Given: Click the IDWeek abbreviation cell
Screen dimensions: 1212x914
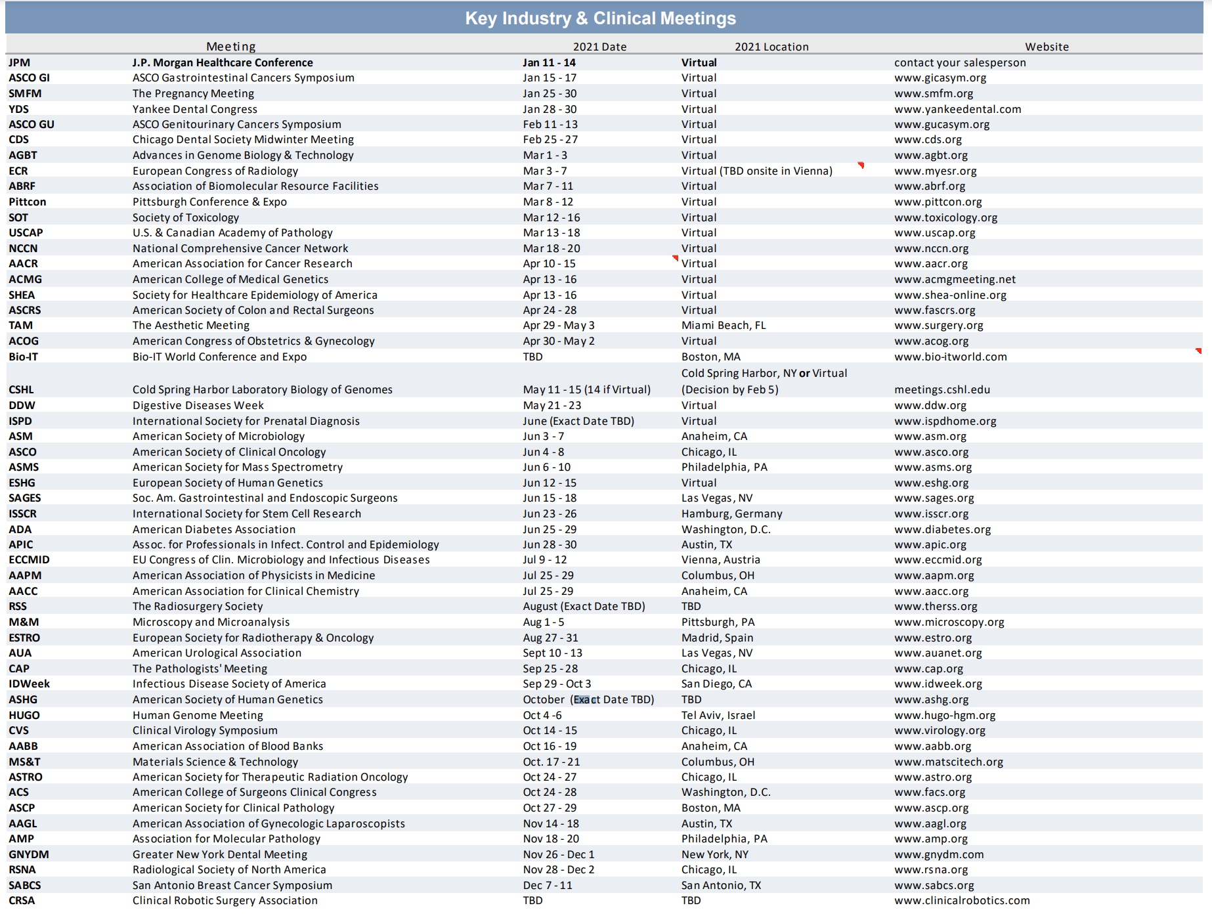Looking at the screenshot, I should (x=29, y=684).
